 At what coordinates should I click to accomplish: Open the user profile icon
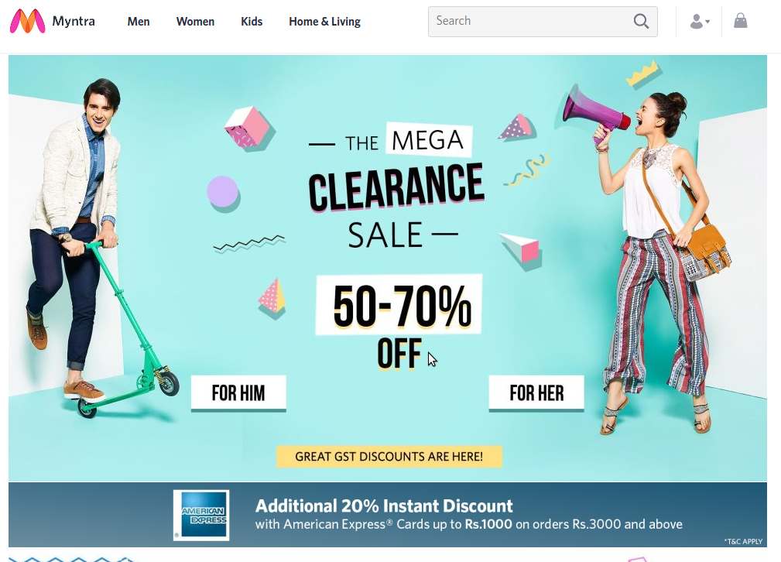697,22
